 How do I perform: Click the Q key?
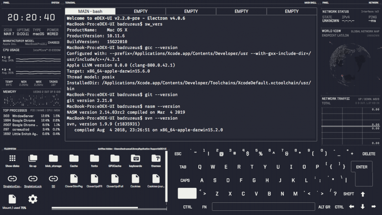point(200,167)
